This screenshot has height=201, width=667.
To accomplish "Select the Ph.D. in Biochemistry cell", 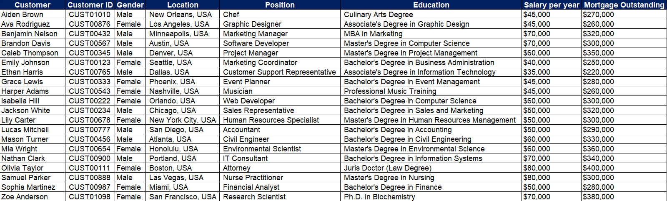I will [x=379, y=197].
